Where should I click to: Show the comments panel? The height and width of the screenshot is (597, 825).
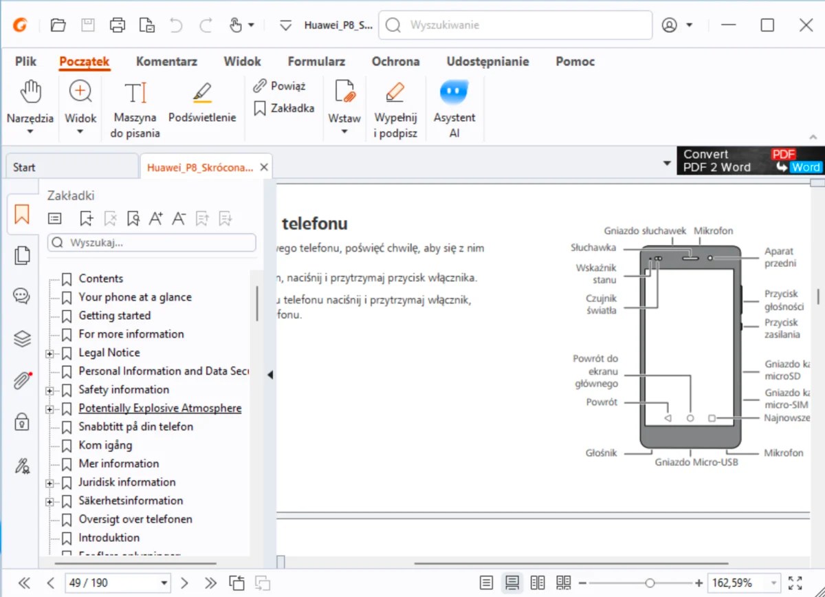(21, 296)
